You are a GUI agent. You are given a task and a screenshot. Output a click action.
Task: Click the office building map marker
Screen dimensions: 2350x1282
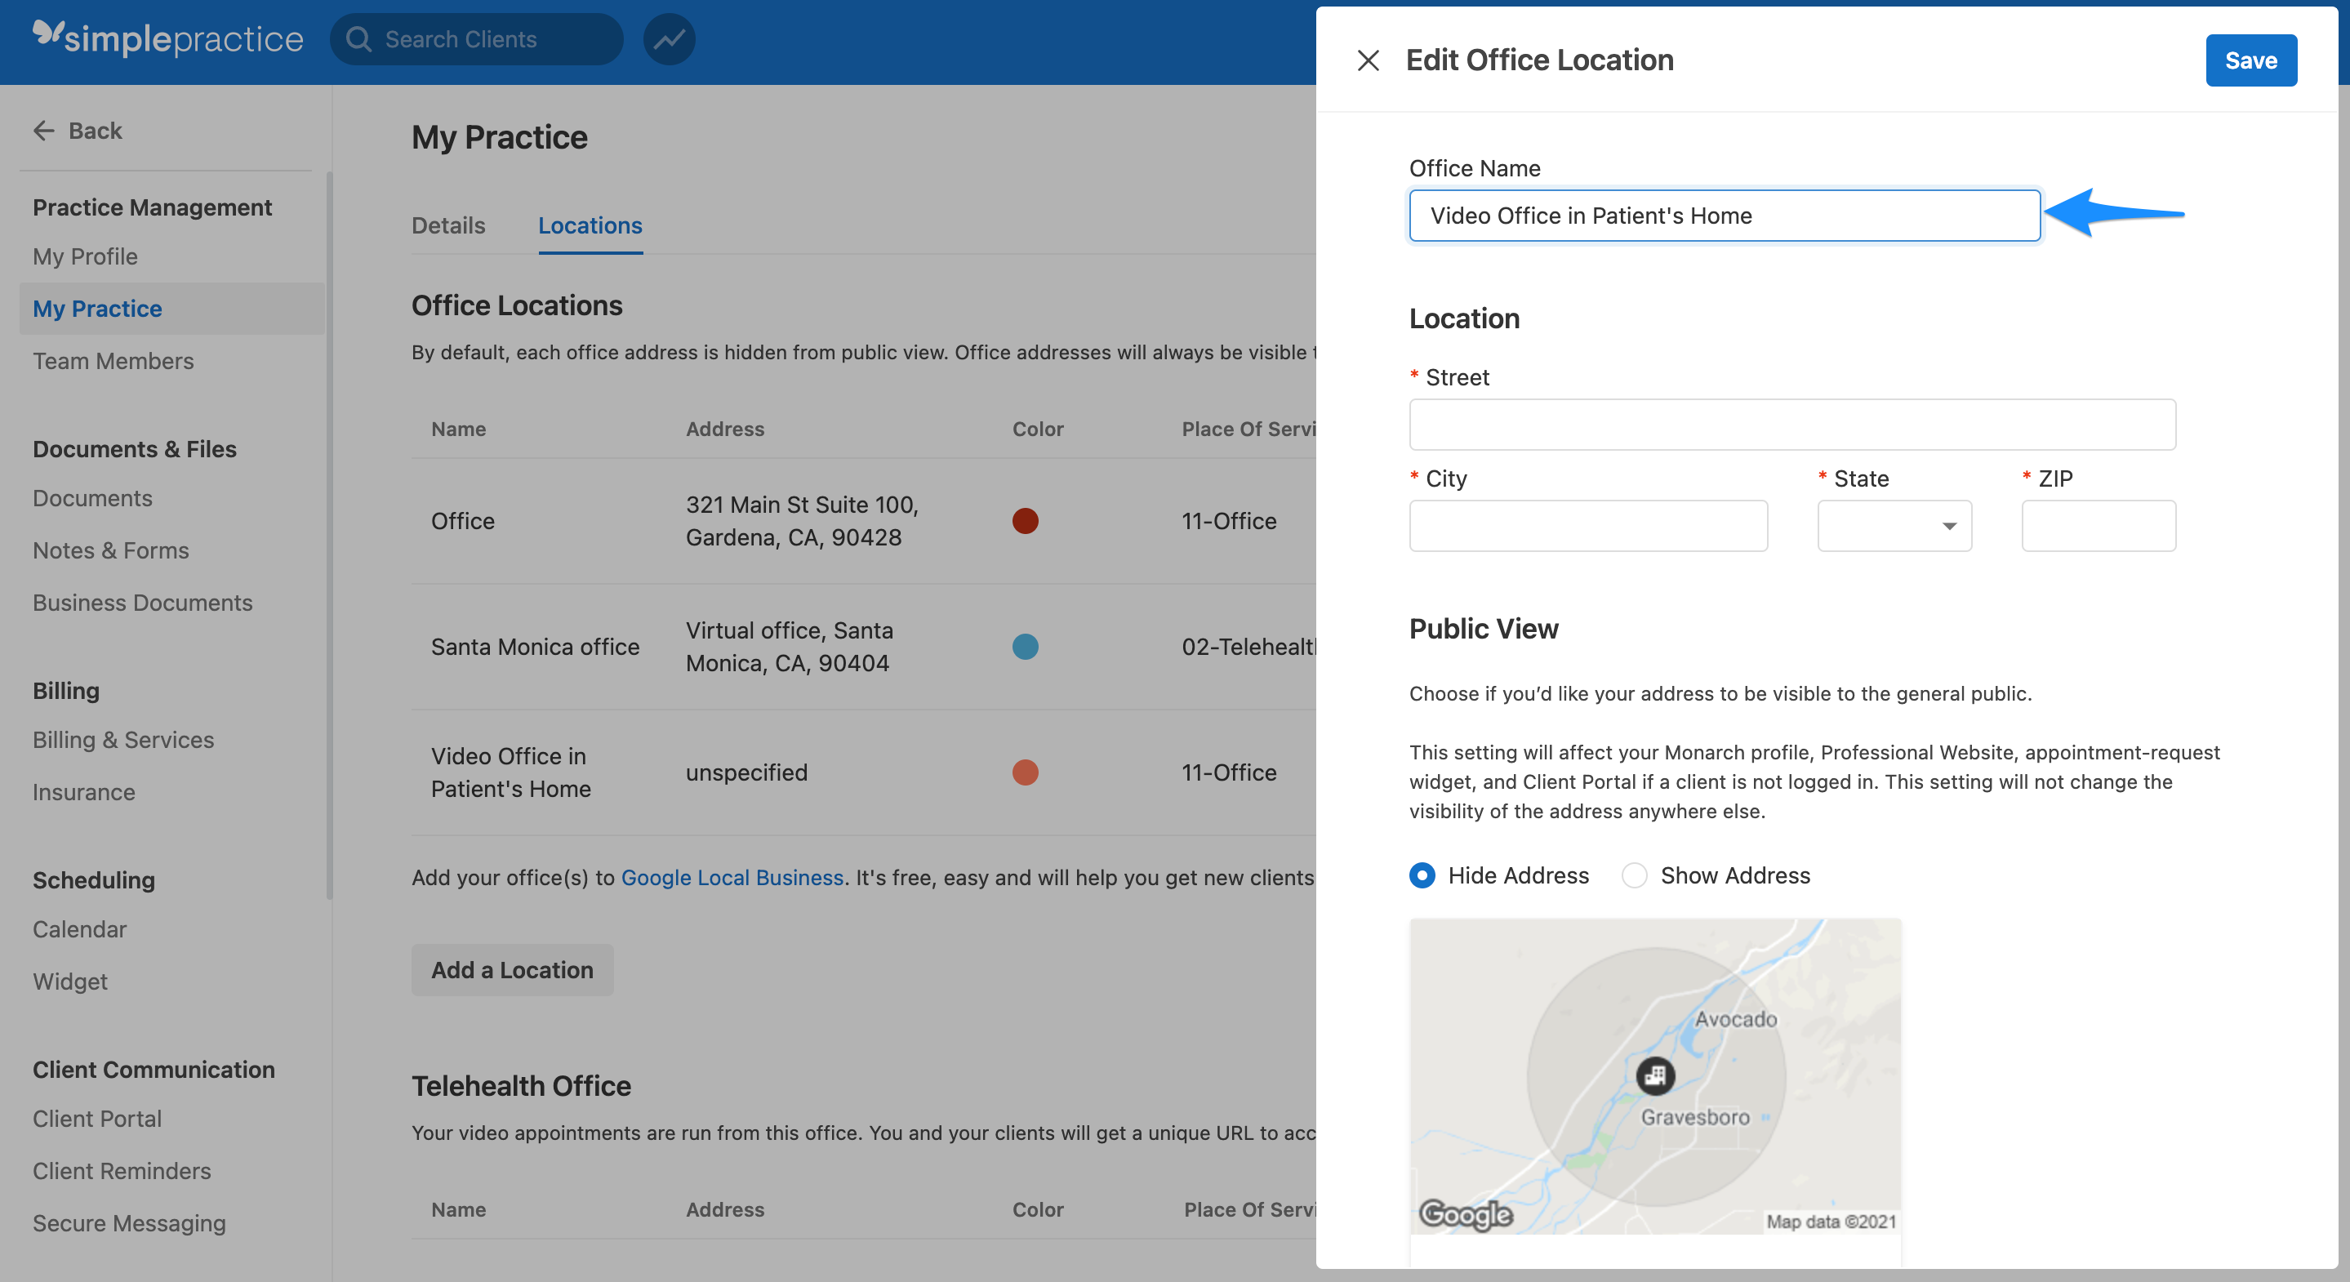point(1655,1075)
